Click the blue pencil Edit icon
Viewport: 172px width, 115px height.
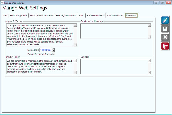click(165, 20)
